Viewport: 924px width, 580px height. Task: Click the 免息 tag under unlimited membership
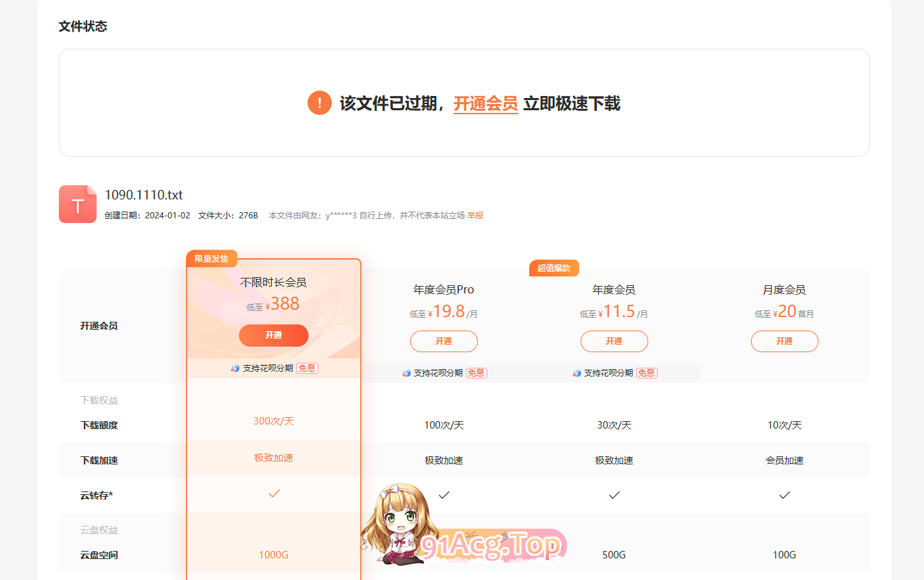pos(307,368)
